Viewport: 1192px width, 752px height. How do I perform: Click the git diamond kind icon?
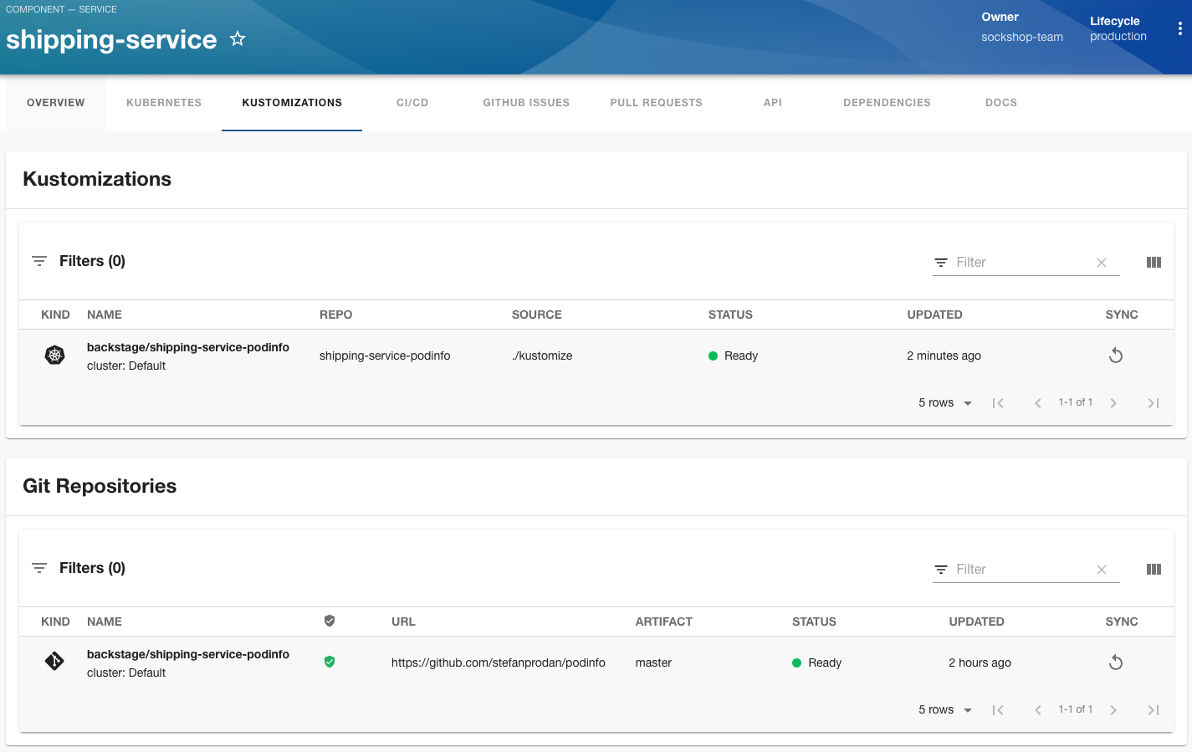point(54,662)
